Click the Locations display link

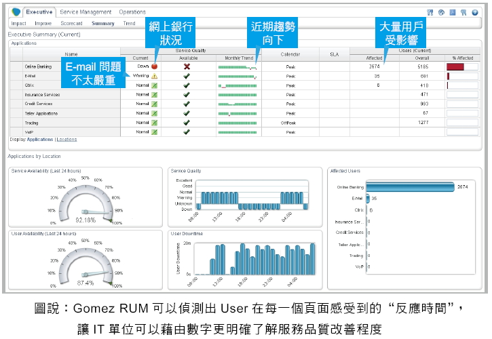67,140
